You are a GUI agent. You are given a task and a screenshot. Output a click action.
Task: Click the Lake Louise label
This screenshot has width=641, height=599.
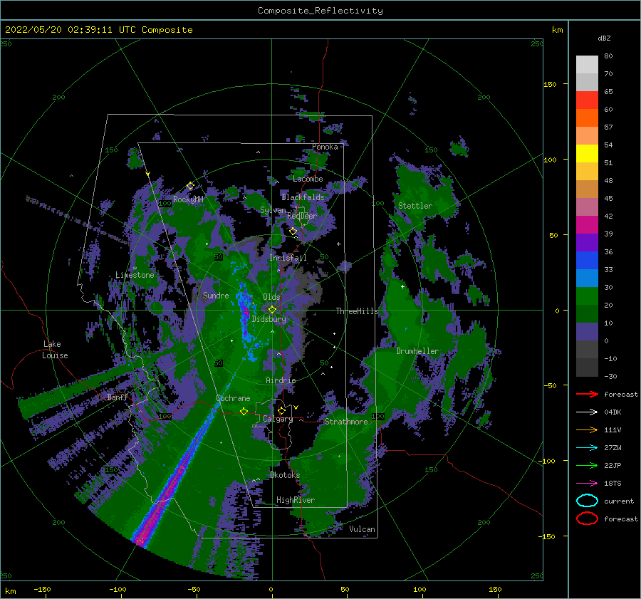coord(55,350)
